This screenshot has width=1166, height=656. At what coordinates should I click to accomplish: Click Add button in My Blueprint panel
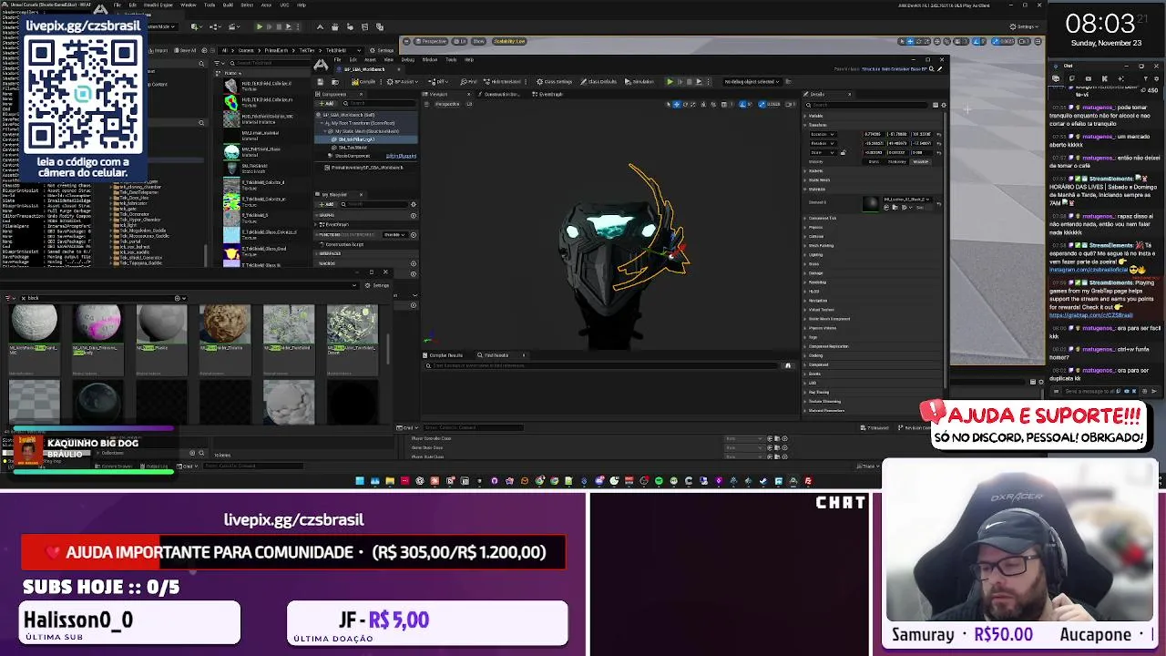[x=326, y=204]
